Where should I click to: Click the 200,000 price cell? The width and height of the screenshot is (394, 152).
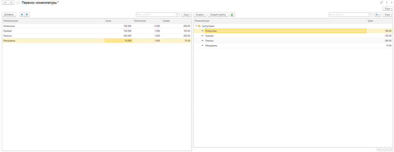pos(119,36)
